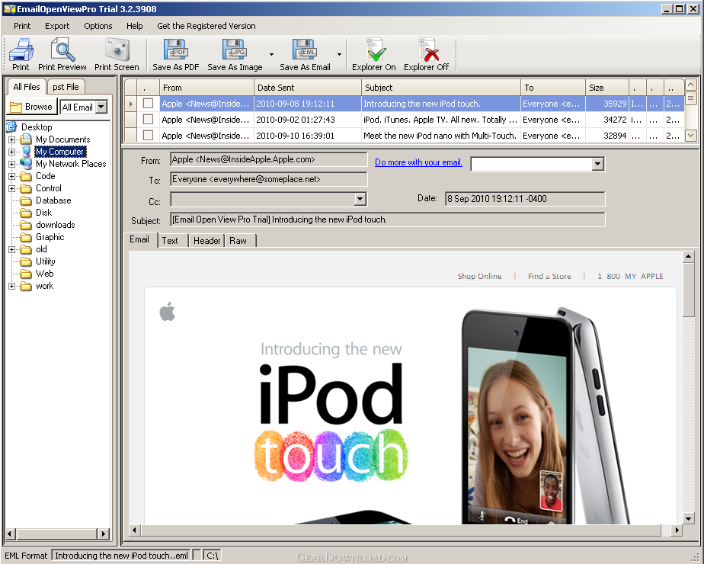Expand the Code folder node
704x564 pixels.
(x=11, y=176)
